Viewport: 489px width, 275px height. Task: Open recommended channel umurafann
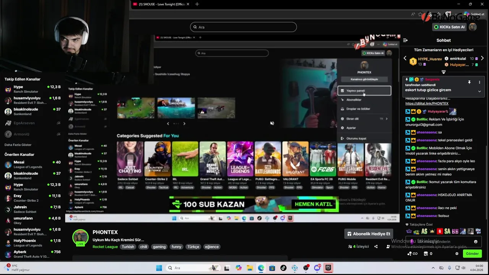pyautogui.click(x=32, y=220)
